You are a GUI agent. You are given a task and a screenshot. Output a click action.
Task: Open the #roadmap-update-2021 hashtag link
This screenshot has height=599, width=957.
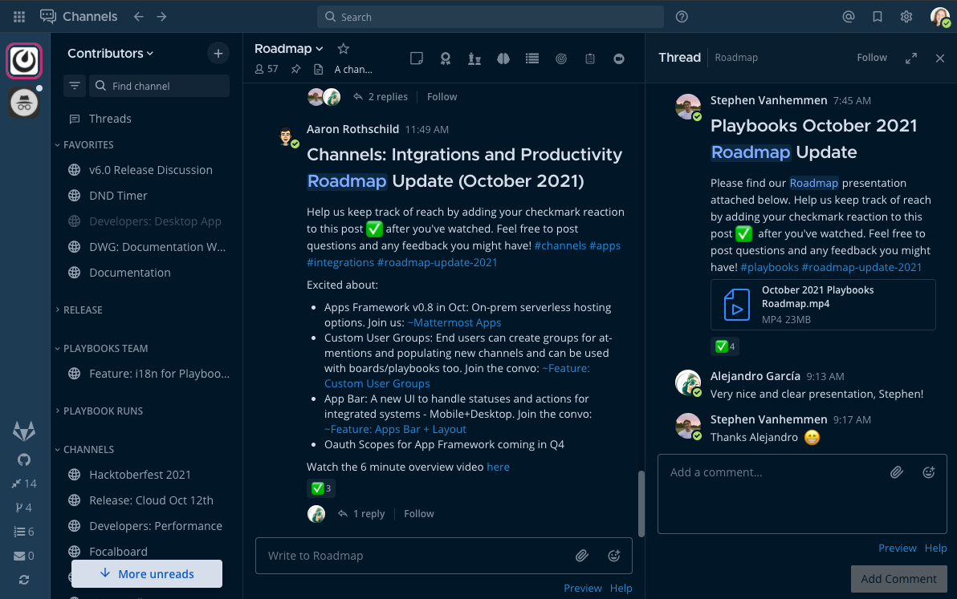tap(437, 262)
